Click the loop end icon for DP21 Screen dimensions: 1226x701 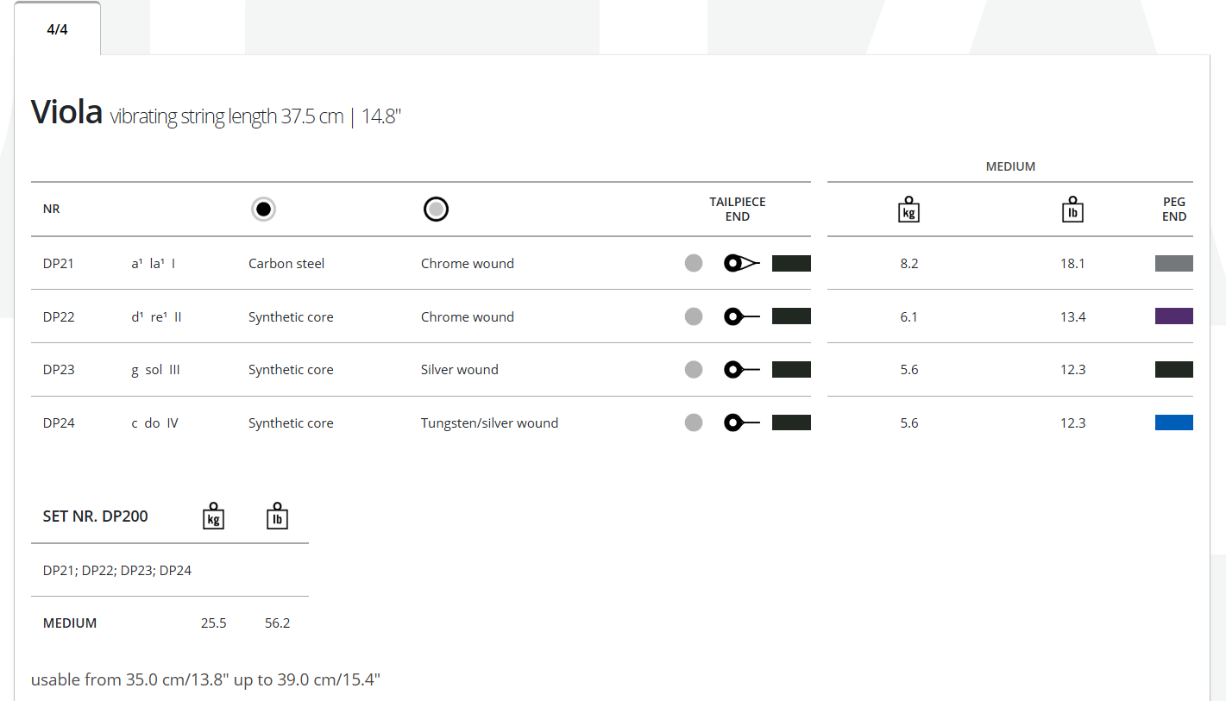741,264
